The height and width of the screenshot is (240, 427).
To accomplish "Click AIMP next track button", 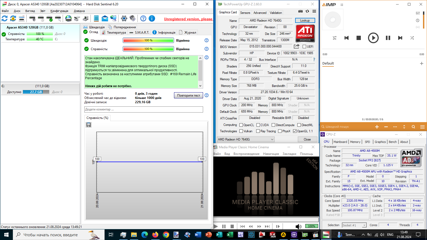I will pos(400,38).
